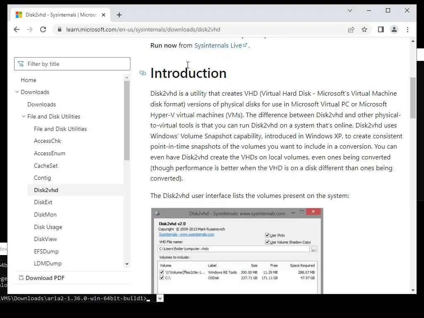Open Disk Usage in the sidebar
This screenshot has width=424, height=318.
click(x=48, y=227)
